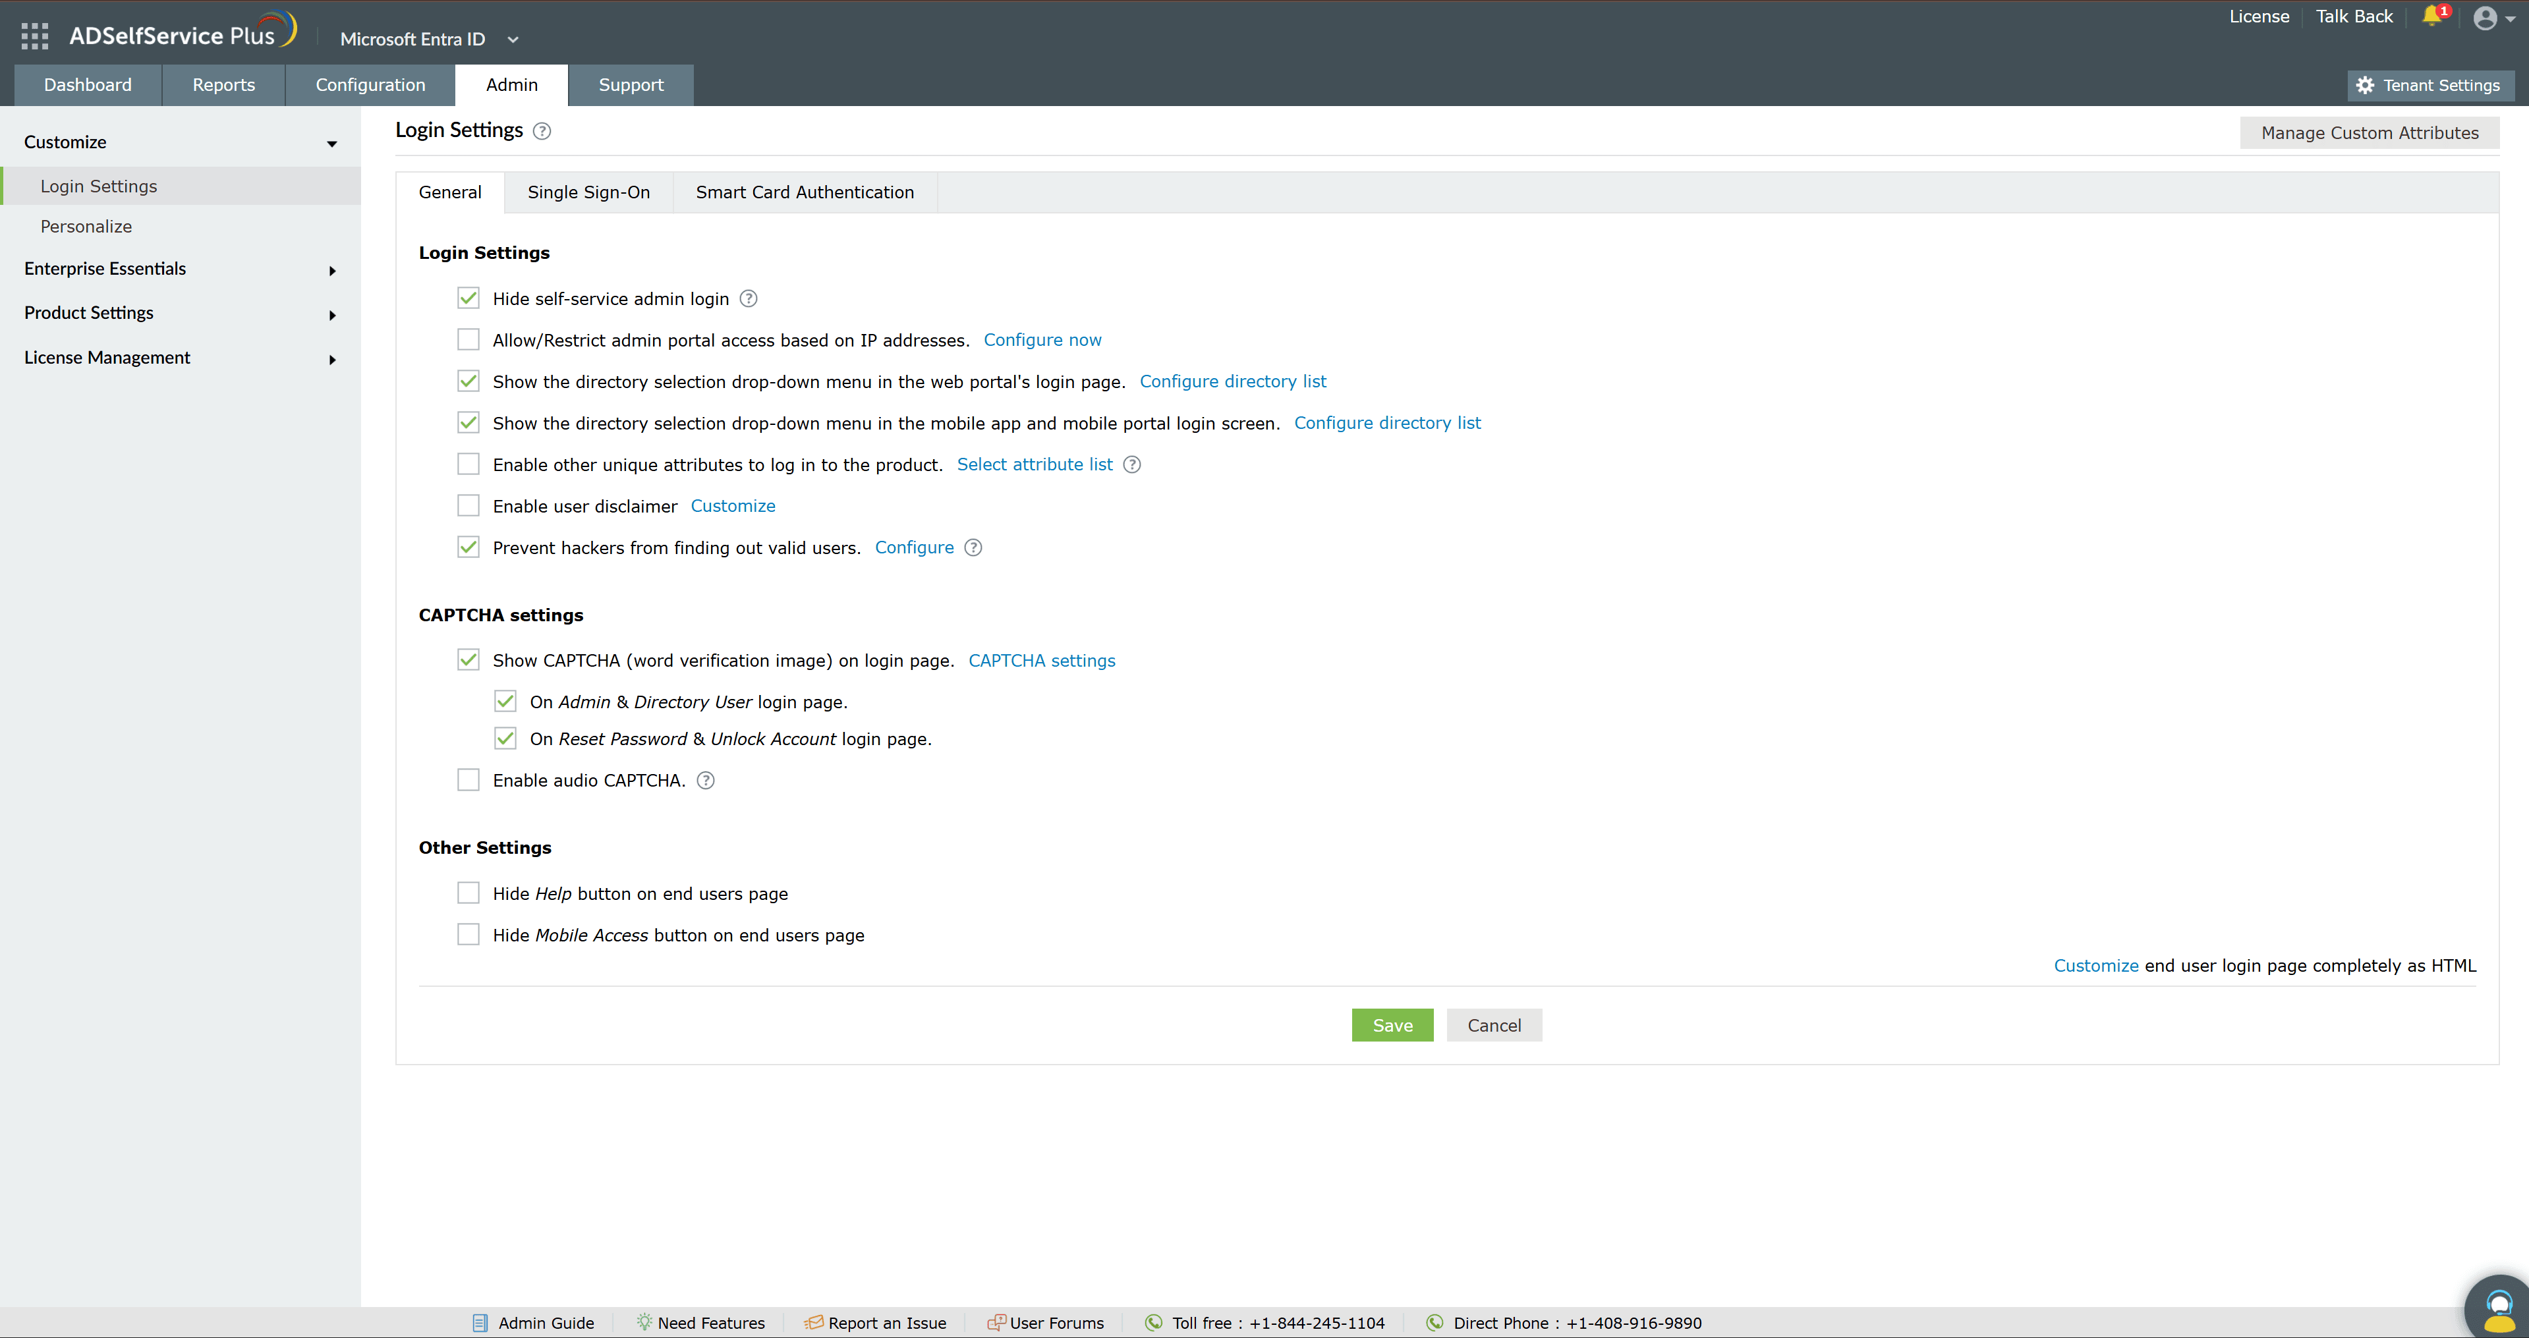
Task: Click the Cancel button
Action: [x=1494, y=1025]
